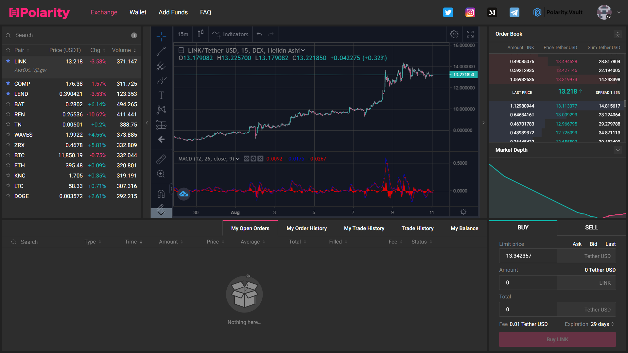Image resolution: width=628 pixels, height=353 pixels.
Task: Switch to the SELL tab
Action: 591,228
